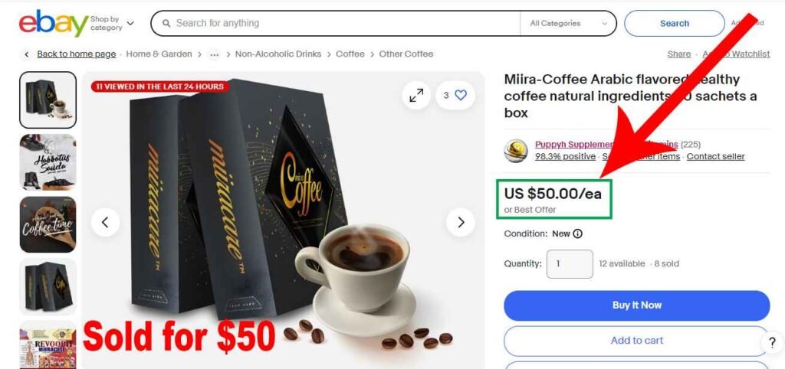This screenshot has height=369, width=785.
Task: Click the Quantity input field
Action: [x=570, y=264]
